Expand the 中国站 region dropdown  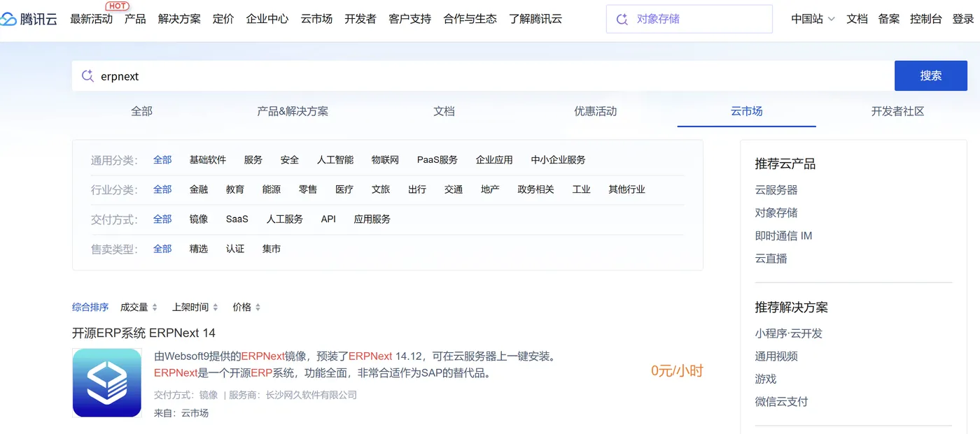(x=813, y=19)
